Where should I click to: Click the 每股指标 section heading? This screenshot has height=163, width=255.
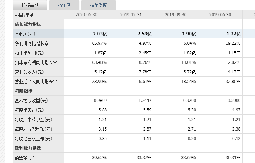click(x=23, y=91)
